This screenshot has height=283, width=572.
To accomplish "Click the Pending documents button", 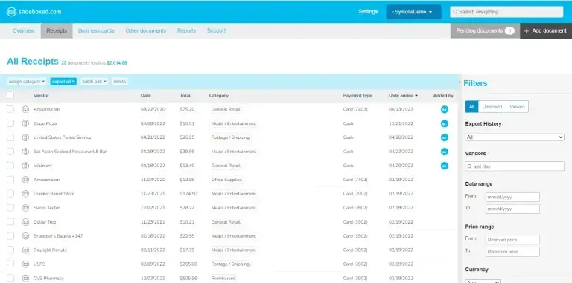I will (x=485, y=31).
